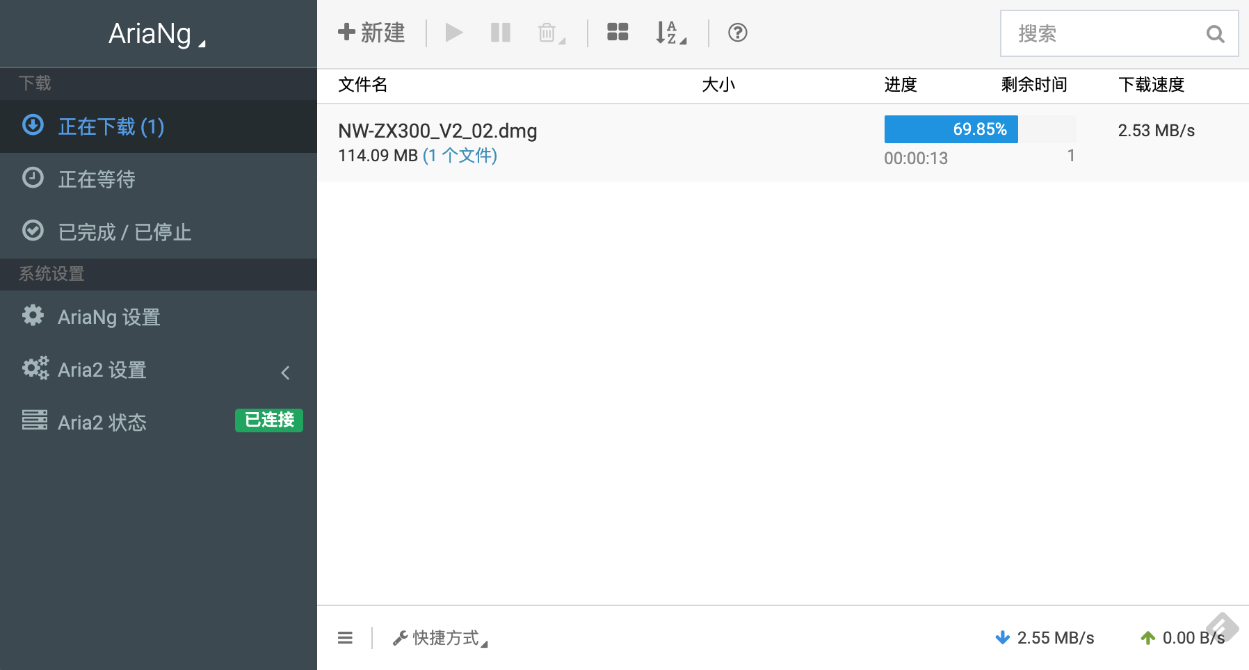1249x670 pixels.
Task: Sort by 下载速度 column header
Action: pos(1151,85)
